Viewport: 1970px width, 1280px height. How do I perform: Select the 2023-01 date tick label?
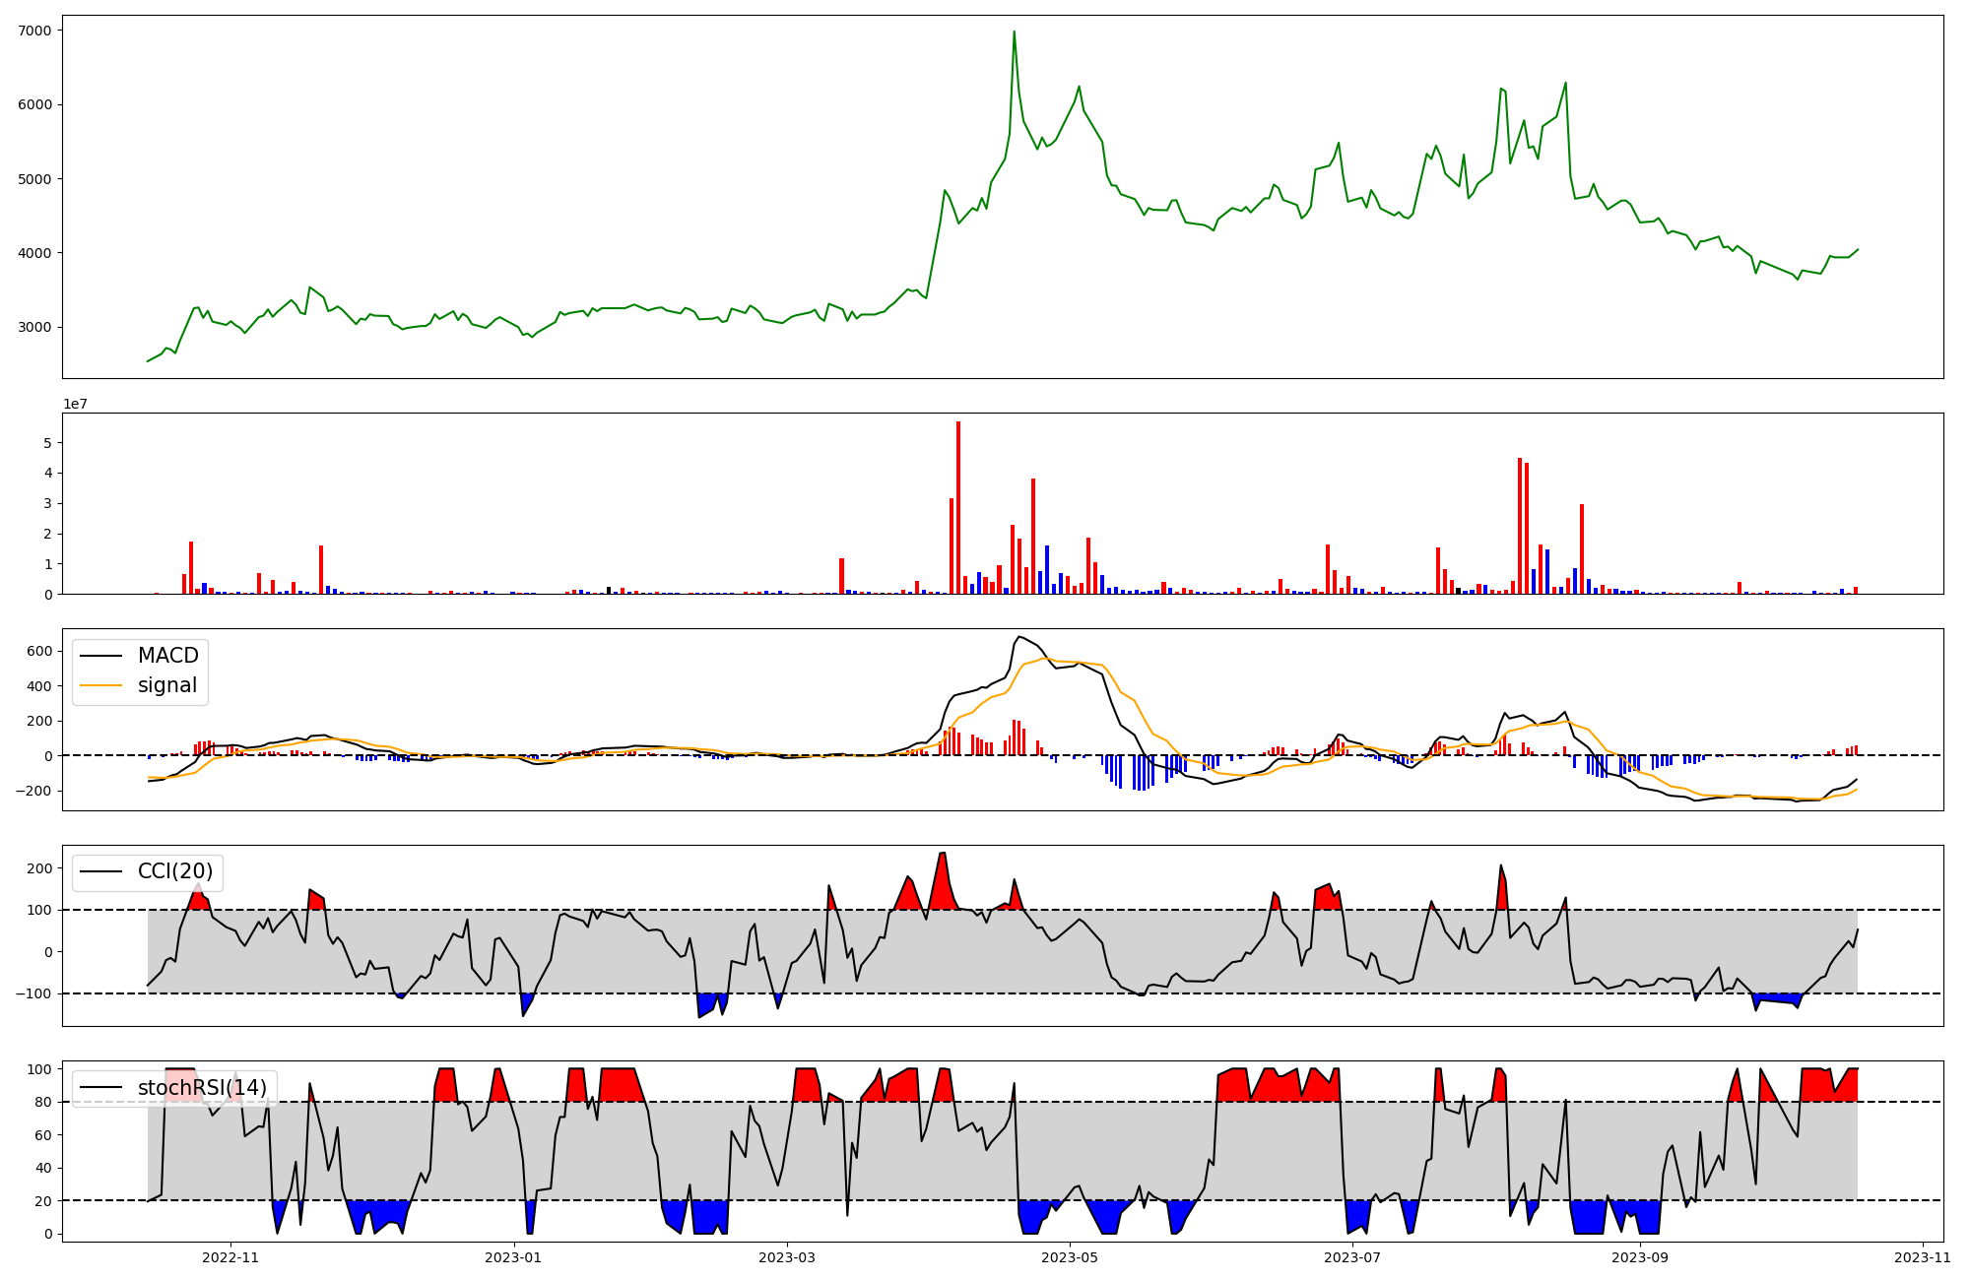(513, 1256)
